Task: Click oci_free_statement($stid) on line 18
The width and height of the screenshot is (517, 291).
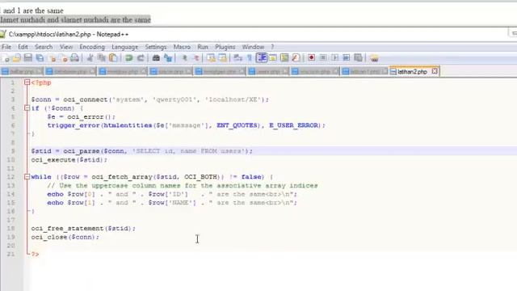Action: point(83,228)
